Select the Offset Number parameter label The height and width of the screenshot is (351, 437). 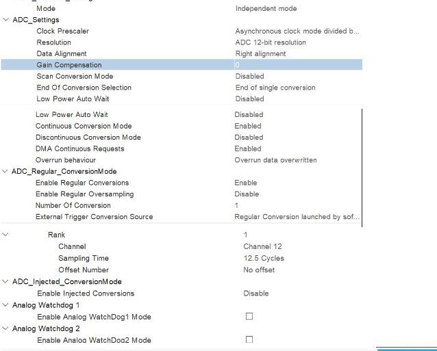[x=84, y=270]
